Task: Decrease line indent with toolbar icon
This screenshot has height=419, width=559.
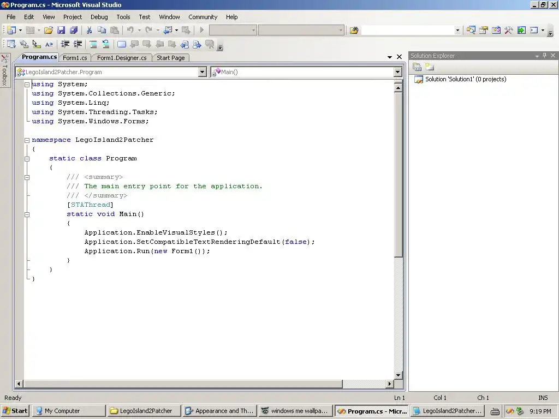Action: point(65,44)
